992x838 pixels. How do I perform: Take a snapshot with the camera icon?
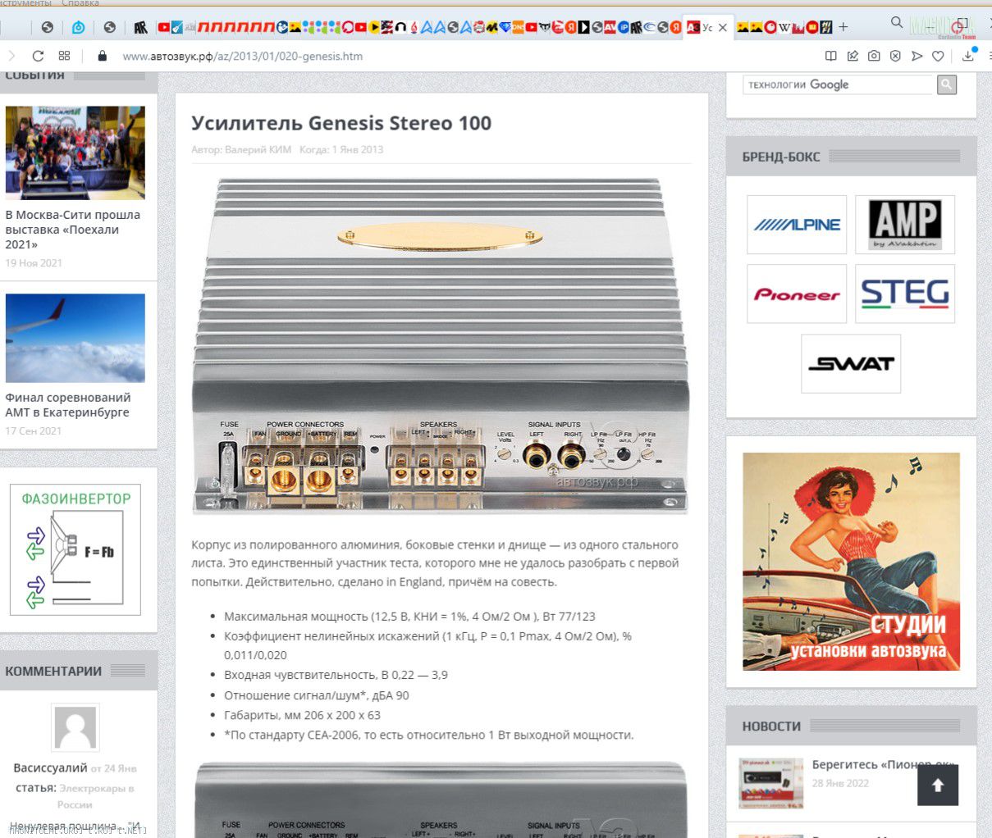coord(874,56)
